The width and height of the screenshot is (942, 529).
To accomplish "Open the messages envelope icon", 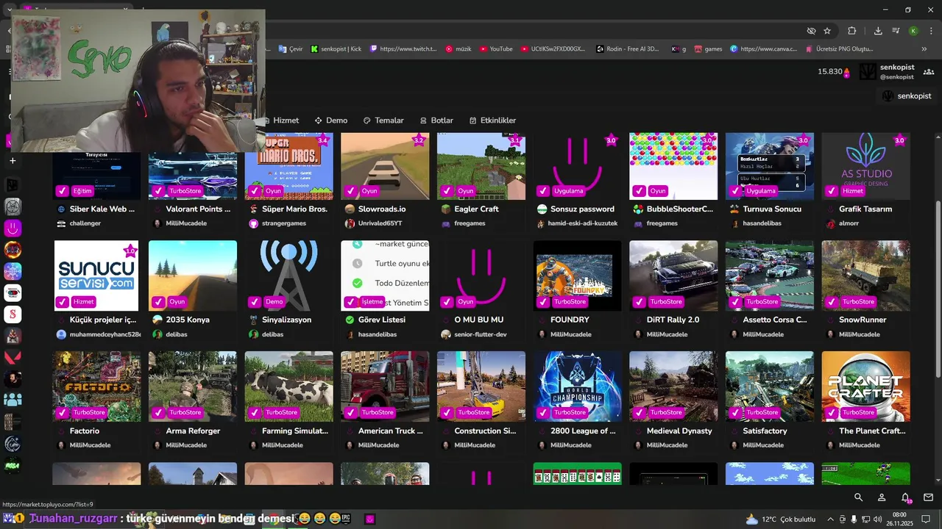I will (x=928, y=497).
